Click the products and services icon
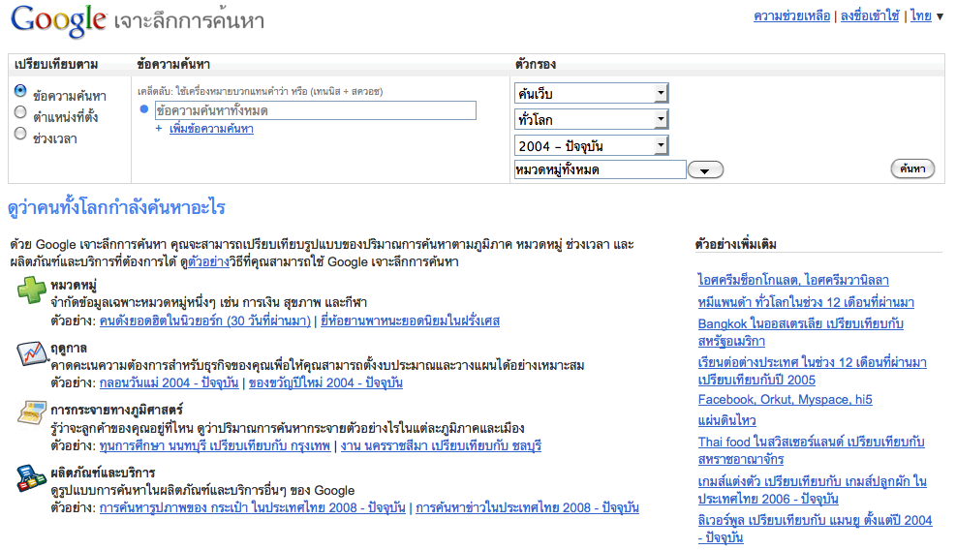Image resolution: width=956 pixels, height=550 pixels. [30, 477]
